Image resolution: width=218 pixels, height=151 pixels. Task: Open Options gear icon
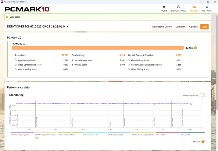(x=207, y=7)
